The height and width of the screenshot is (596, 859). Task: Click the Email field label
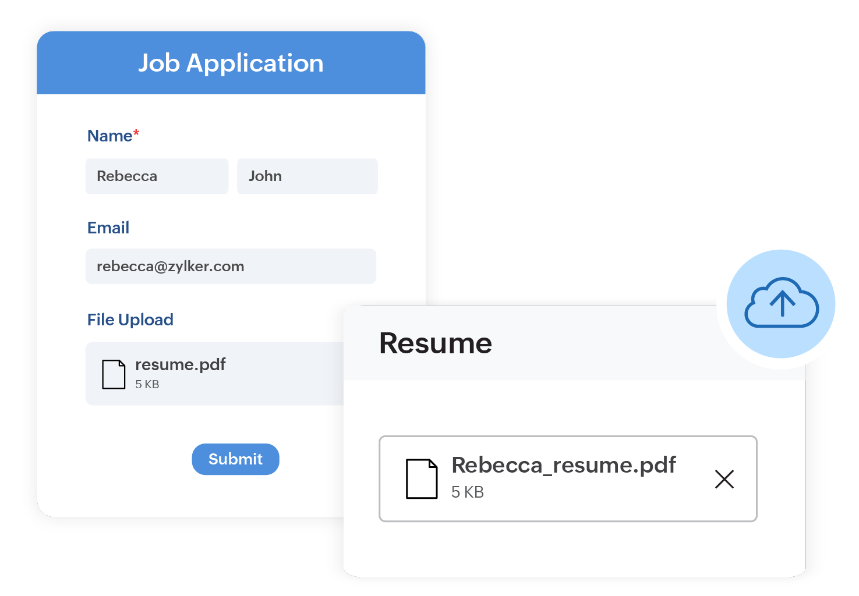pyautogui.click(x=108, y=228)
